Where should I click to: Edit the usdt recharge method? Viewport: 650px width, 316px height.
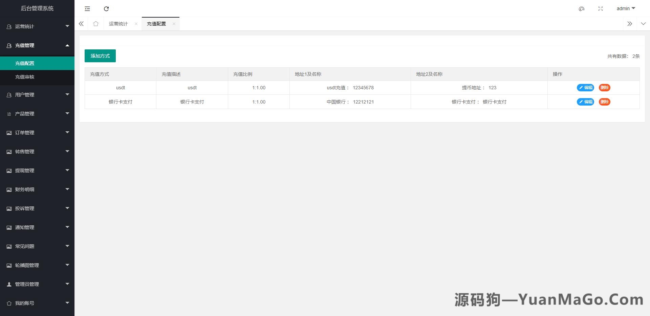(585, 88)
